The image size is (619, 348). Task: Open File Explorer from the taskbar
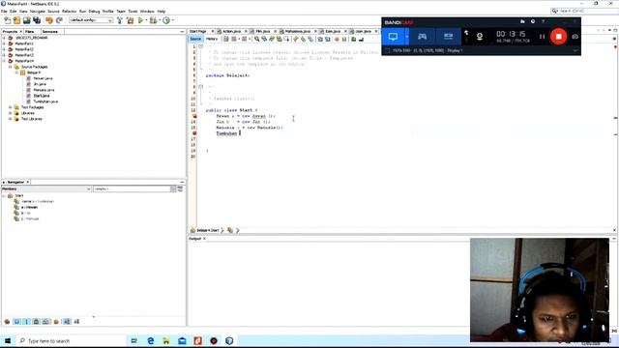point(166,341)
